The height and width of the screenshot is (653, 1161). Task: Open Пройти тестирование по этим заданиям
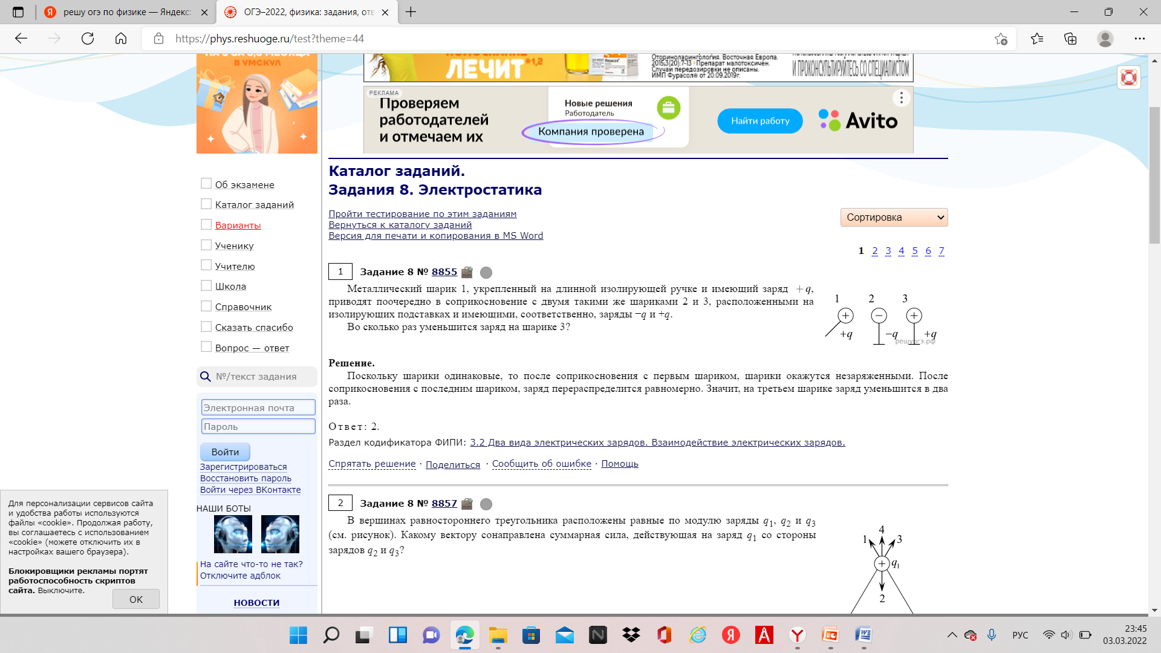pyautogui.click(x=422, y=214)
